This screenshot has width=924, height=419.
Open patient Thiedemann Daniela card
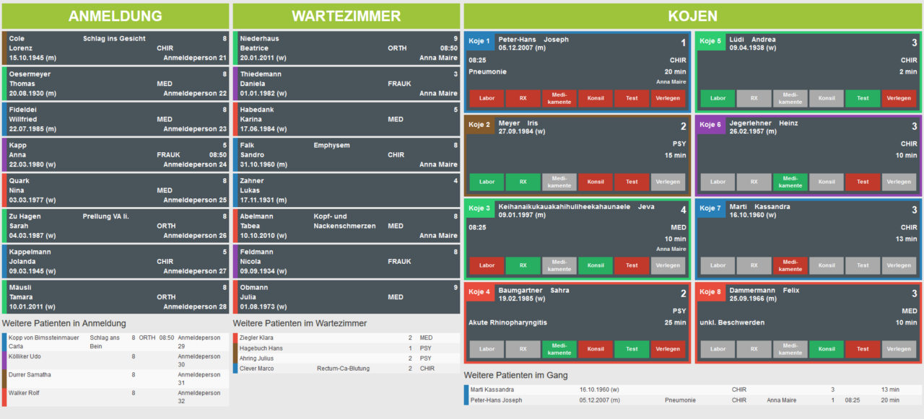(x=346, y=84)
